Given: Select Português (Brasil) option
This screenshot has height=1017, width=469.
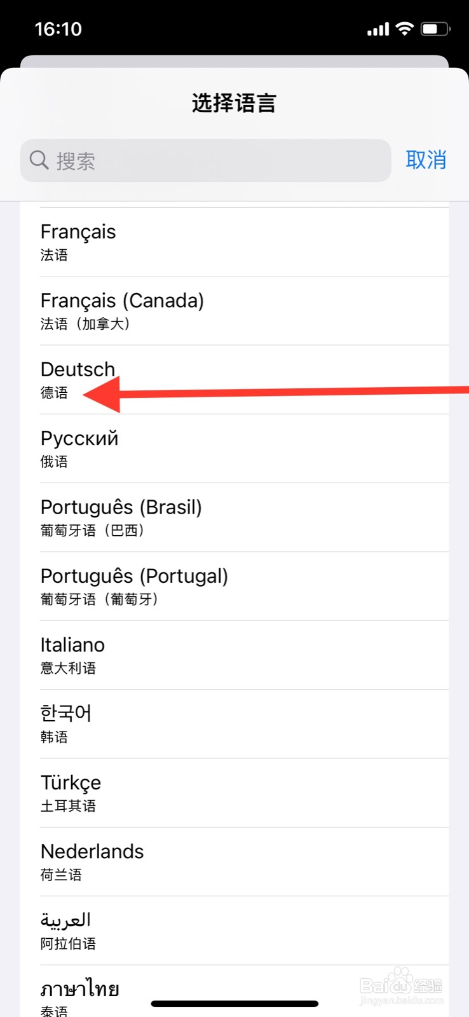Looking at the screenshot, I should pyautogui.click(x=244, y=517).
